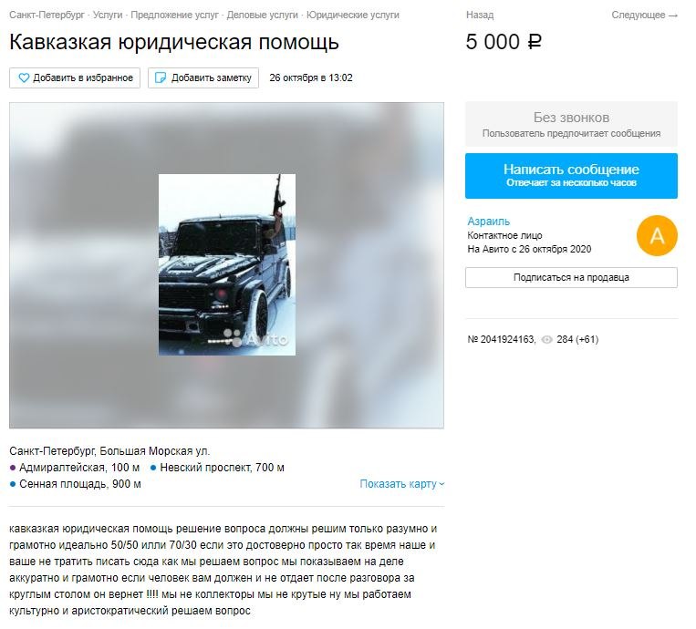The height and width of the screenshot is (629, 696).
Task: Open the car listing photo thumbnail
Action: click(227, 265)
